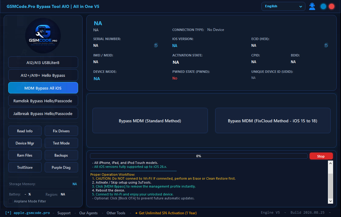Click the GSMCode.Pro logo

[43, 36]
